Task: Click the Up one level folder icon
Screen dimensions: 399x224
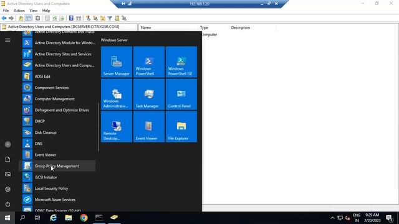Action: coord(21,18)
